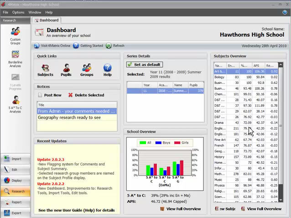
Task: Click Post New notice button
Action: [50, 95]
